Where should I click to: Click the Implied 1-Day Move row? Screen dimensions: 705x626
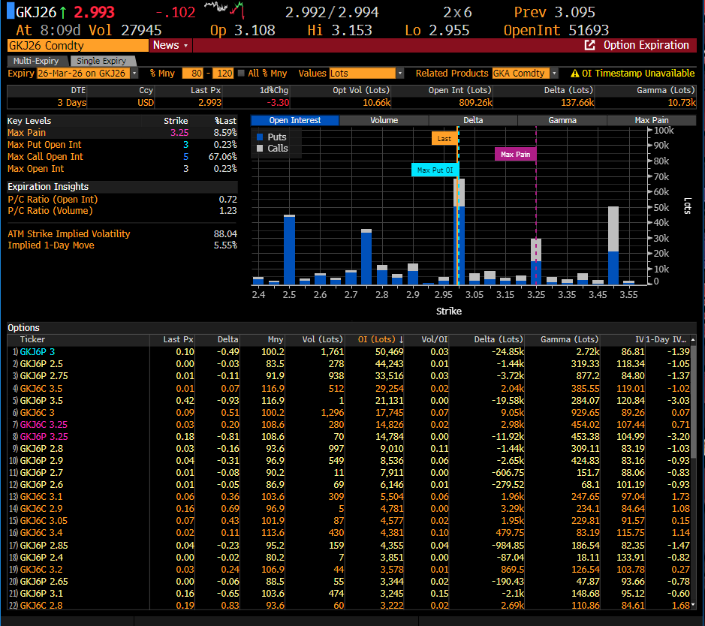[122, 245]
